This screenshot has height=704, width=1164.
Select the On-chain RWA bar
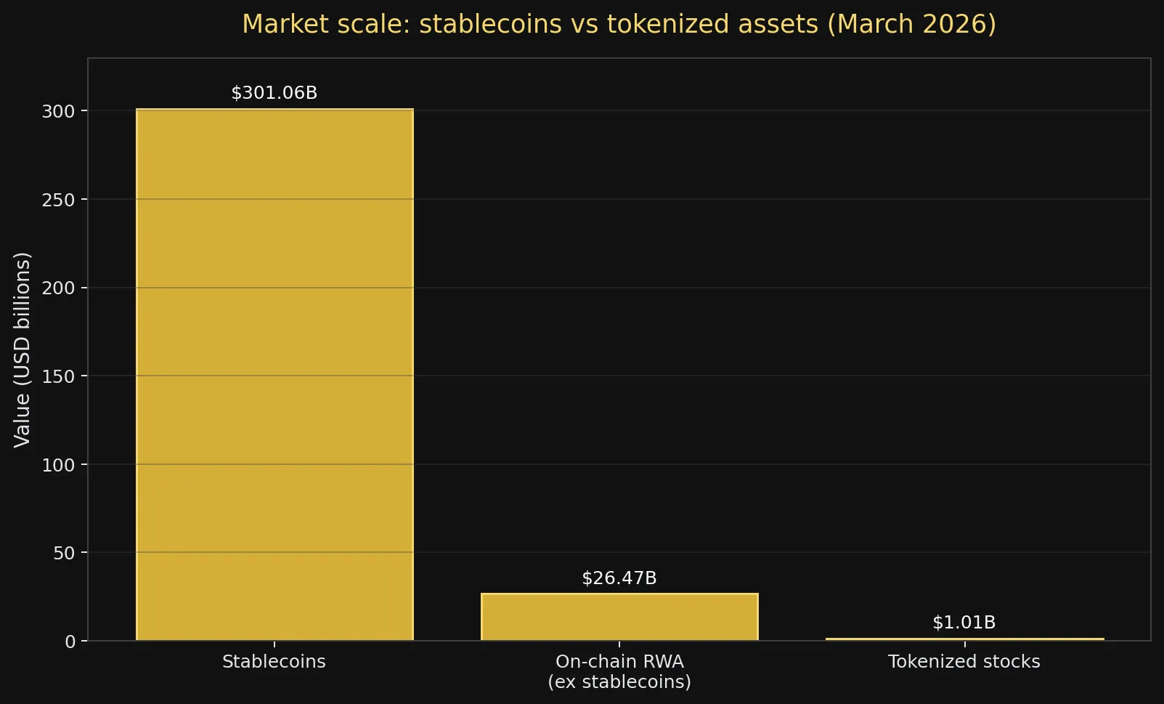(619, 617)
